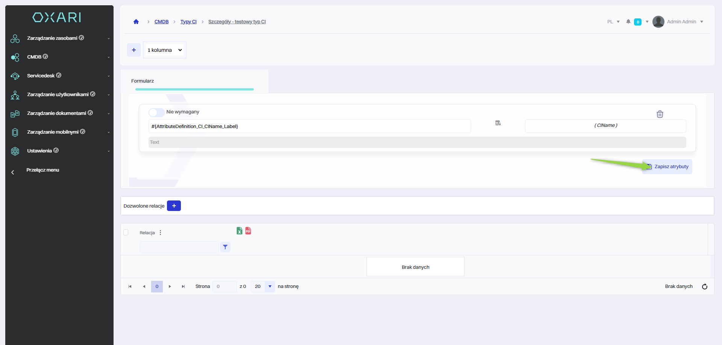
Task: Open the 1 kolumna dropdown
Action: click(165, 50)
